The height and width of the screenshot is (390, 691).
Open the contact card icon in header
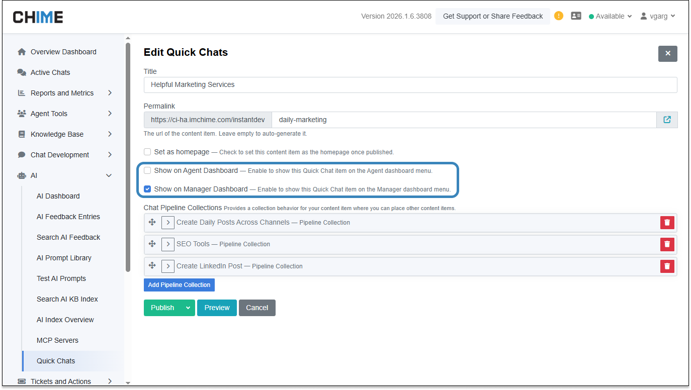(576, 16)
